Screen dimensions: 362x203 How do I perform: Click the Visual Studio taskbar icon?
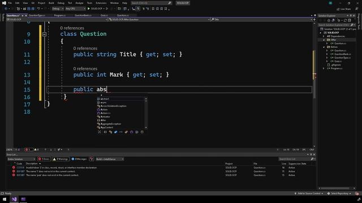point(14,199)
